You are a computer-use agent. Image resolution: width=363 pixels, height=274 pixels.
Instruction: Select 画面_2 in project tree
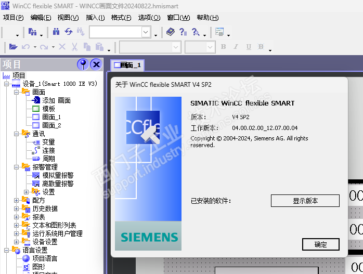coord(51,125)
